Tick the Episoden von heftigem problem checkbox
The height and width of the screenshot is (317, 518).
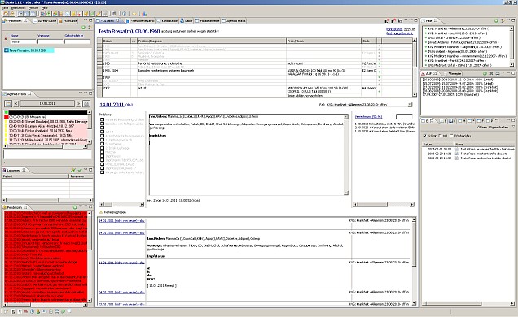click(x=103, y=124)
